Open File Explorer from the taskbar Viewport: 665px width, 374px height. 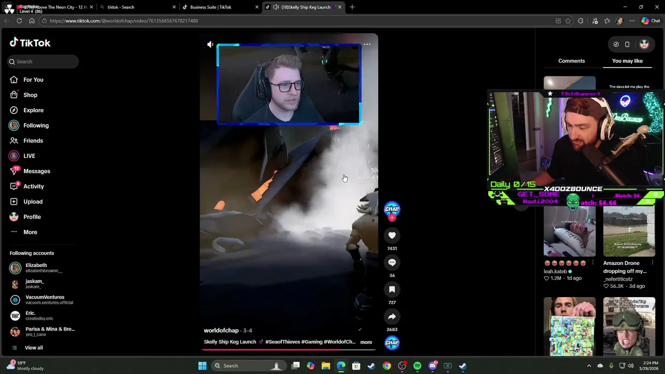[326, 366]
